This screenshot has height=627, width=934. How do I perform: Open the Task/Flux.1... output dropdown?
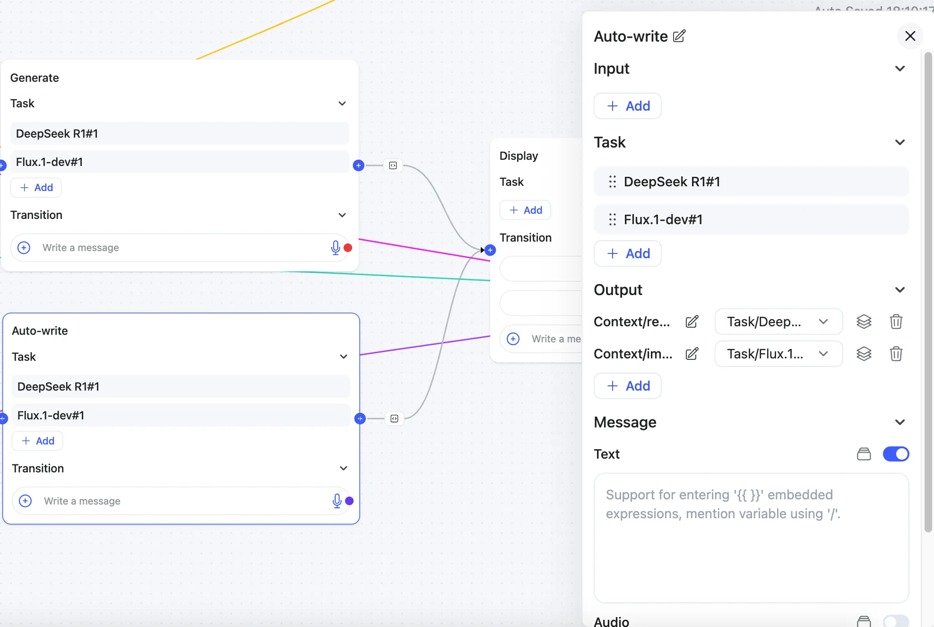pyautogui.click(x=778, y=354)
